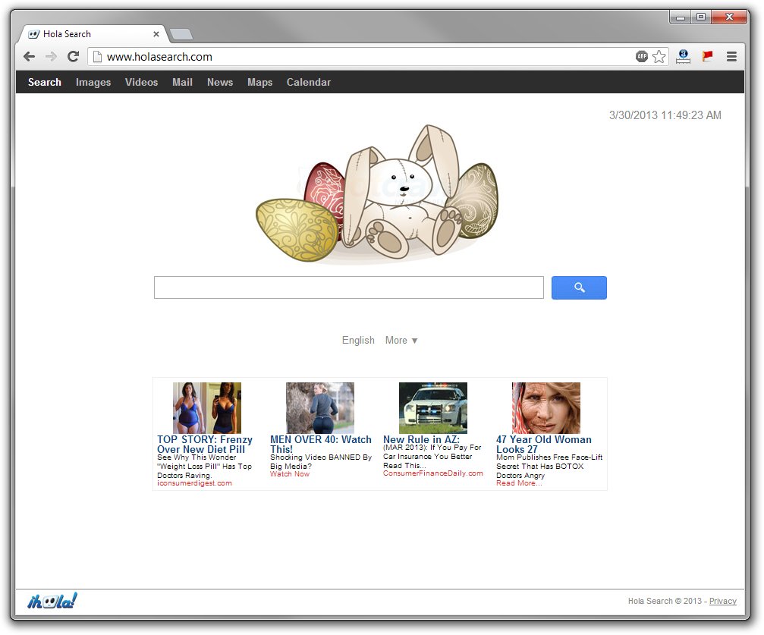764x635 pixels.
Task: Minimize the browser window
Action: [x=681, y=17]
